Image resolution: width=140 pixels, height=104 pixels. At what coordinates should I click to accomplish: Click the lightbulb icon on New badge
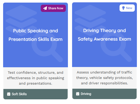point(123,8)
